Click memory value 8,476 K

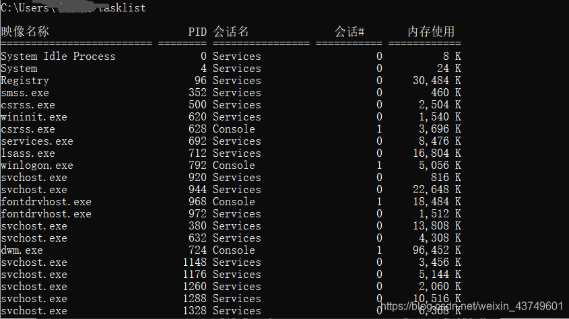pos(440,141)
